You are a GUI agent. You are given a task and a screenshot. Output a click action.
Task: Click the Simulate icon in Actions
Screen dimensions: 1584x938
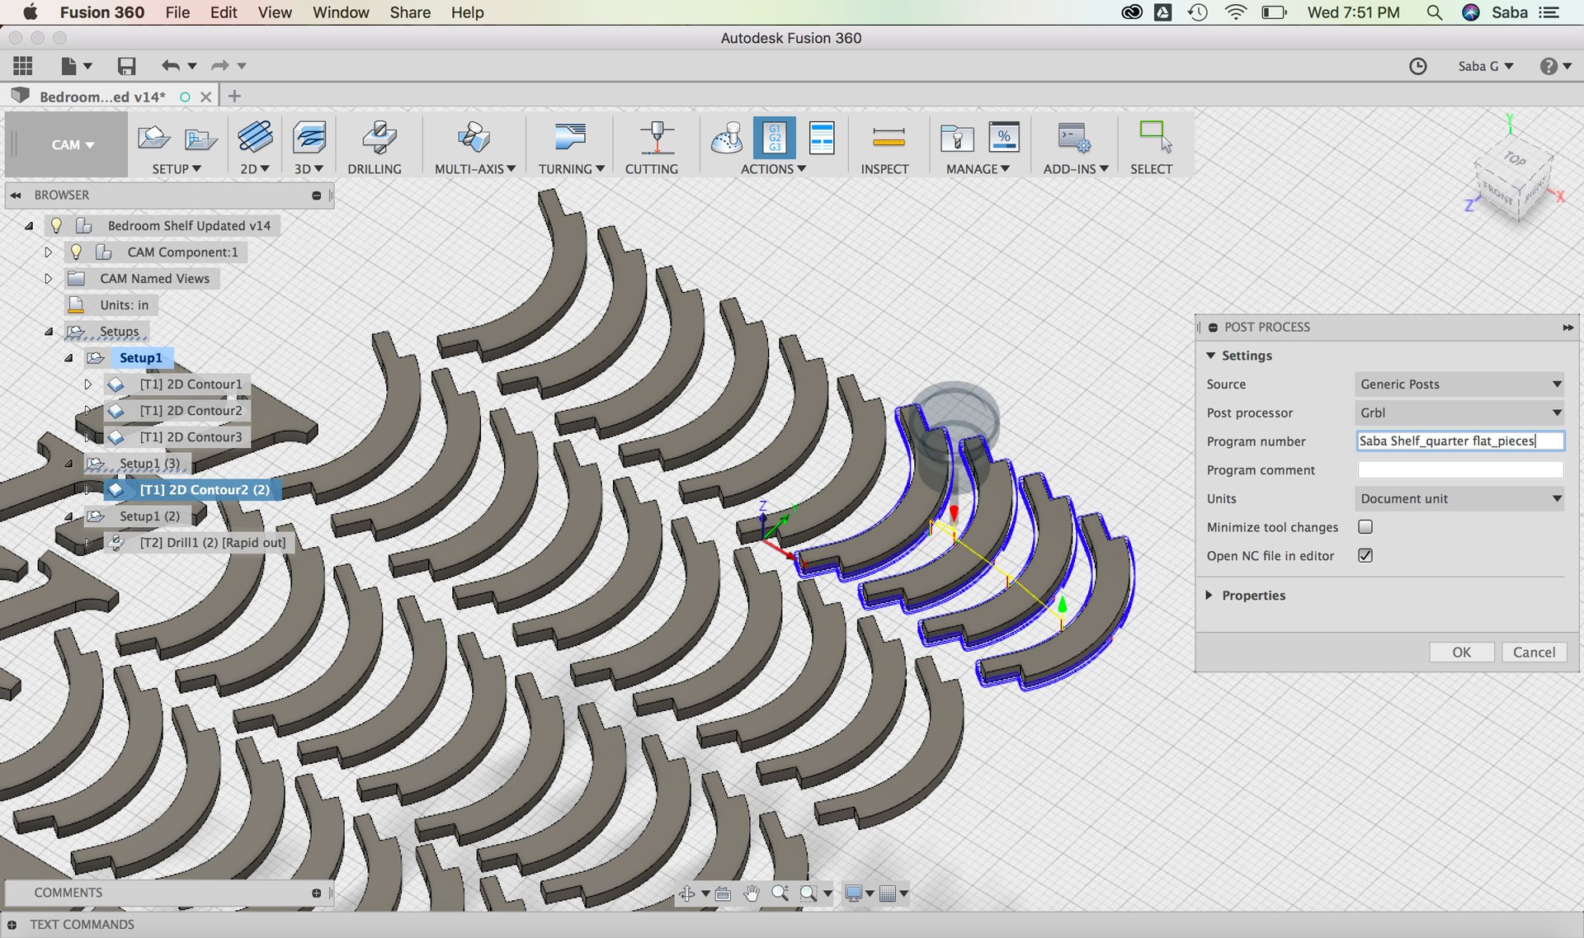pyautogui.click(x=727, y=138)
